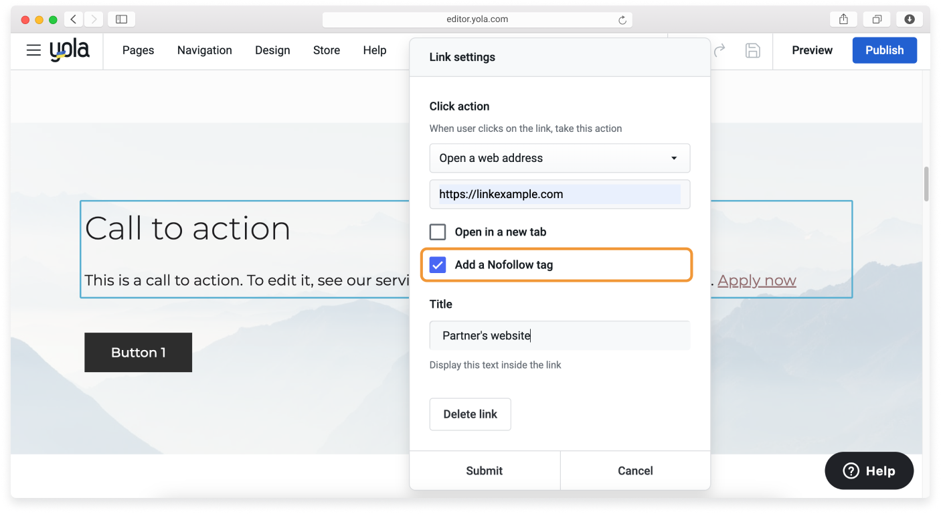
Task: Open the Pages menu
Action: (138, 50)
